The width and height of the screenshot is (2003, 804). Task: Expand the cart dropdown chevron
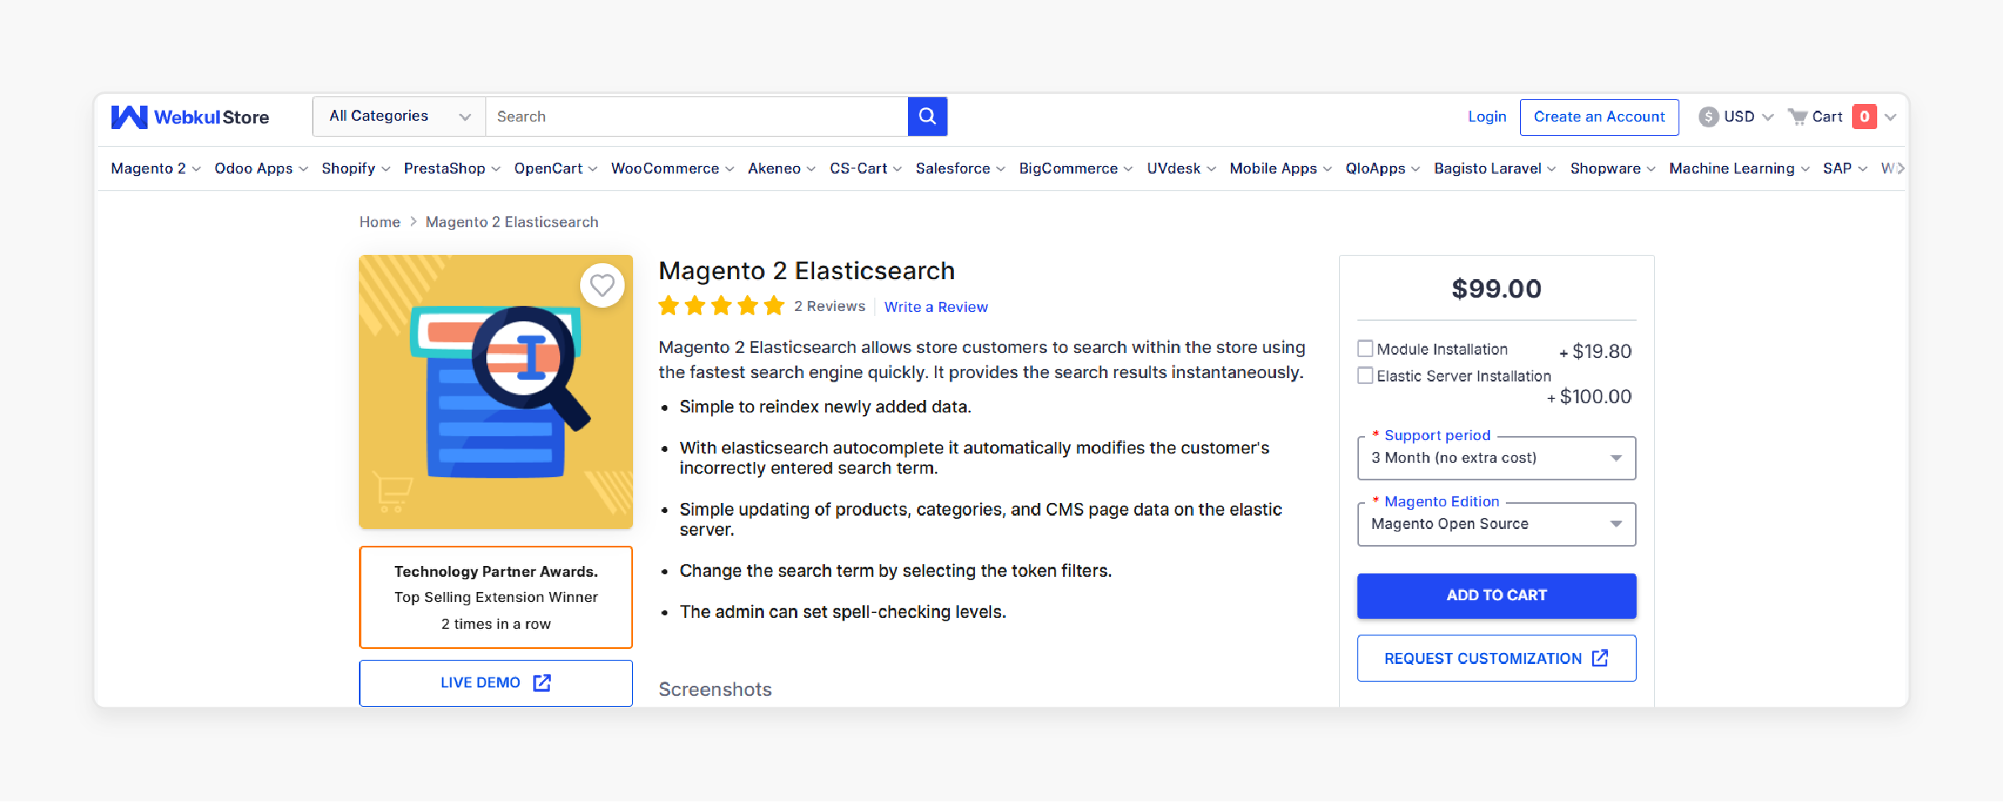click(1891, 117)
